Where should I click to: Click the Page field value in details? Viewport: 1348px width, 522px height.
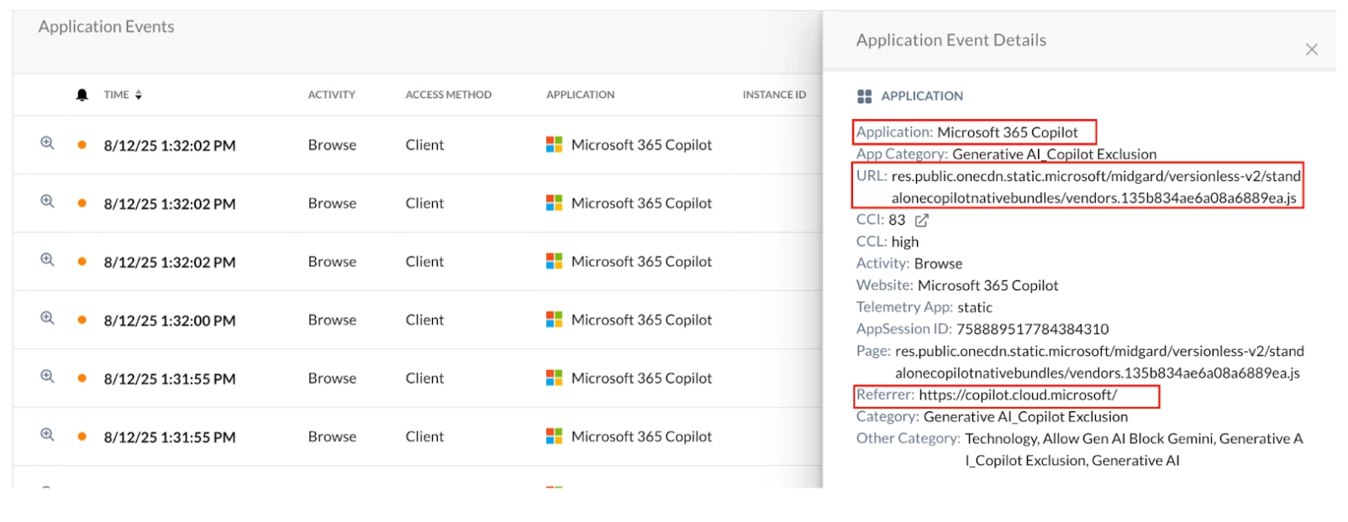1099,362
